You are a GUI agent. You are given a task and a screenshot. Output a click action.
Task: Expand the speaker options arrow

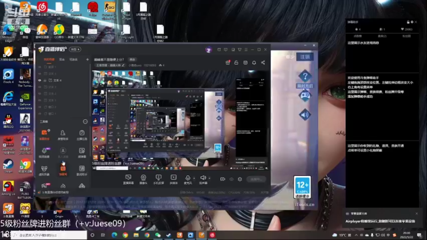209,178
